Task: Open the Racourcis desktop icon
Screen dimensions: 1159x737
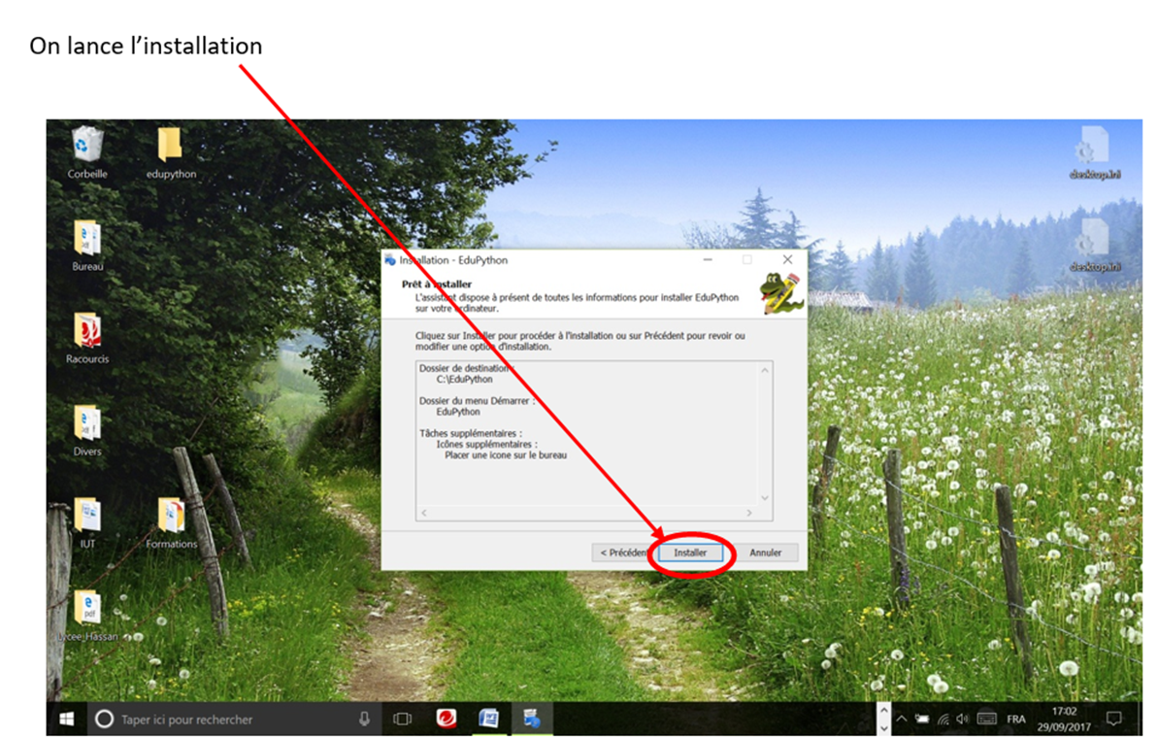Action: (87, 331)
